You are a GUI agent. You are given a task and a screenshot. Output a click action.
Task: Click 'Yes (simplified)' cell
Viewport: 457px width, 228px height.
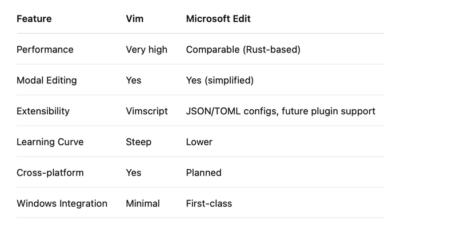[220, 81]
